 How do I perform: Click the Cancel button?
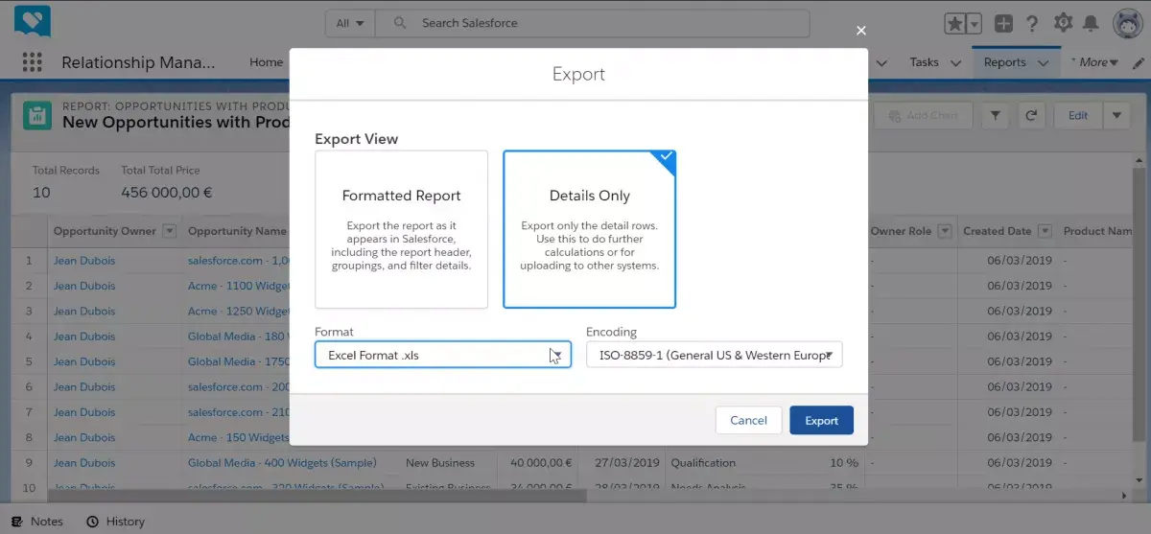[x=748, y=420]
